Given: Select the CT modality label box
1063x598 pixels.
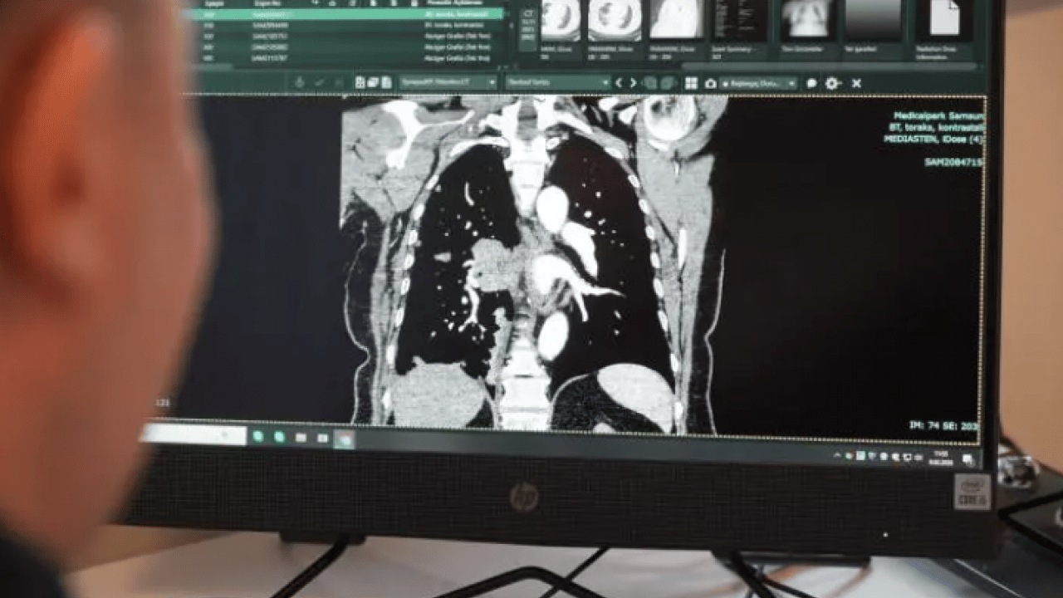Looking at the screenshot, I should coord(528,13).
